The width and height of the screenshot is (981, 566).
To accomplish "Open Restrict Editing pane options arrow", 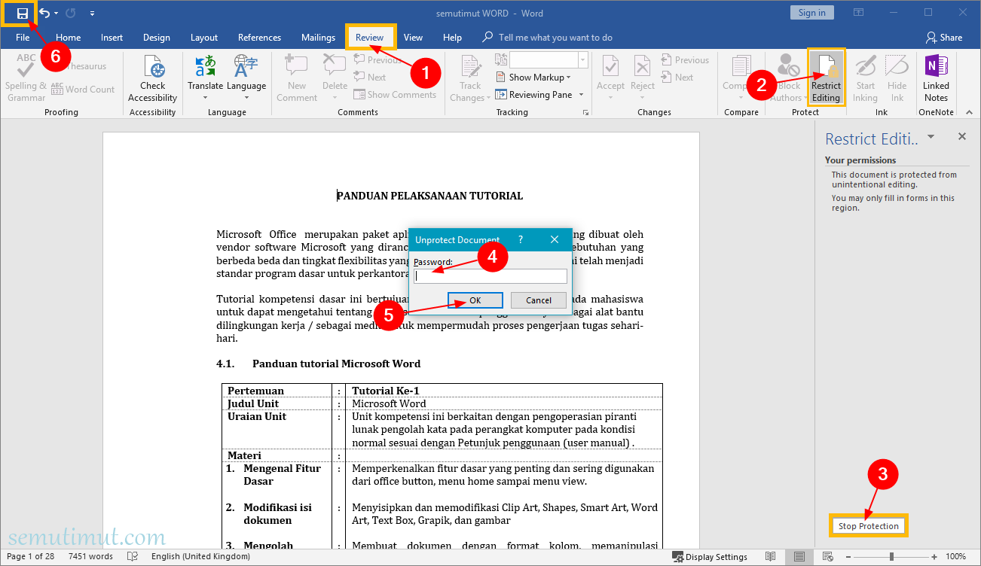I will coord(931,137).
